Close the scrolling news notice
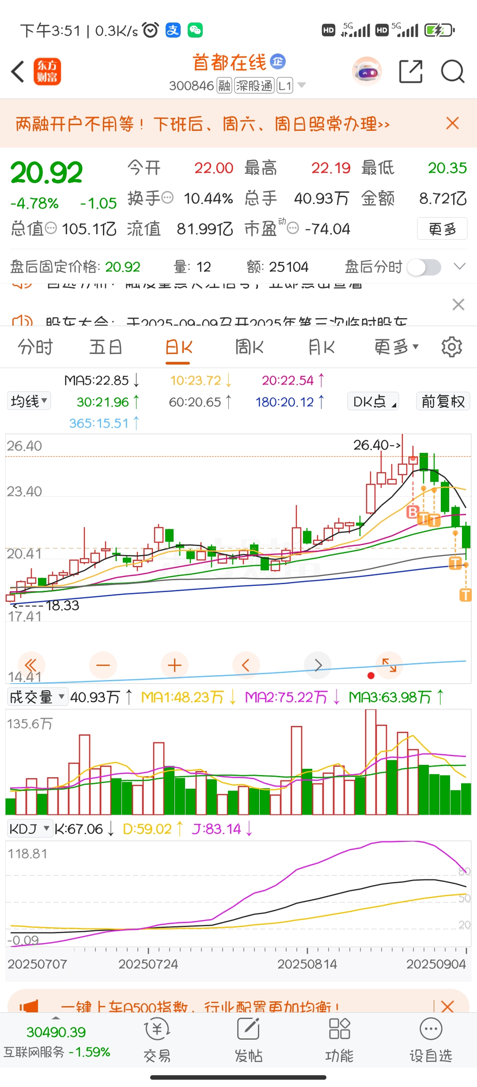477x1087 pixels. [x=458, y=304]
